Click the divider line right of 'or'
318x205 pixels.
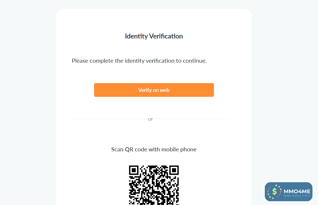[x=192, y=119]
